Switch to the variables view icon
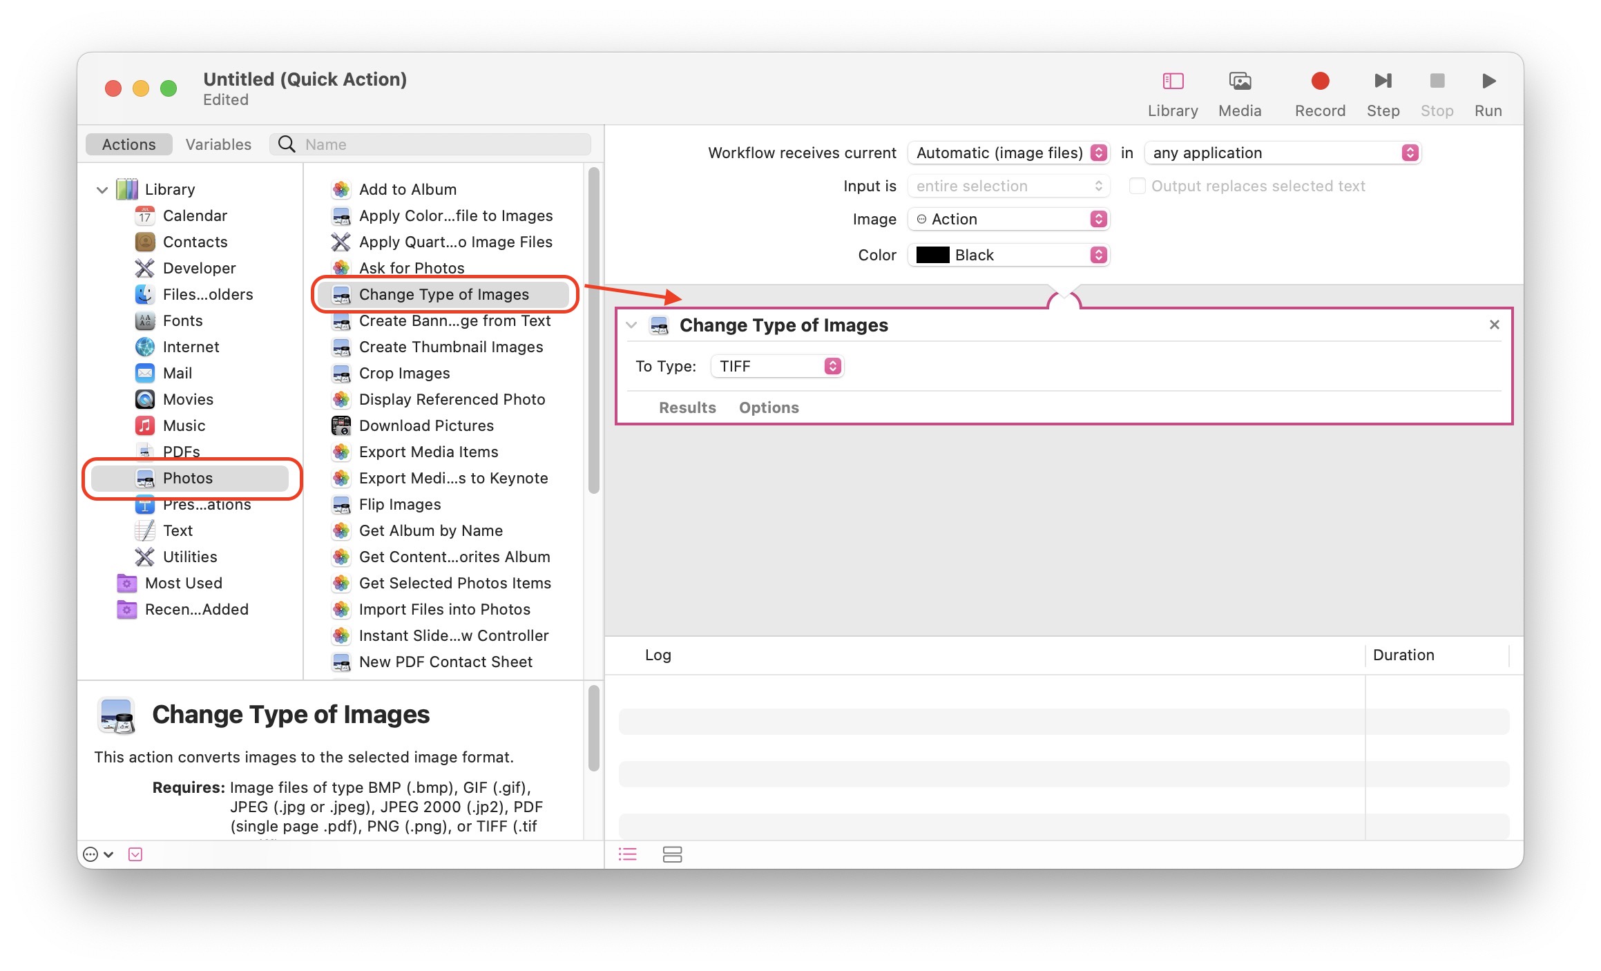Image resolution: width=1601 pixels, height=971 pixels. point(672,854)
